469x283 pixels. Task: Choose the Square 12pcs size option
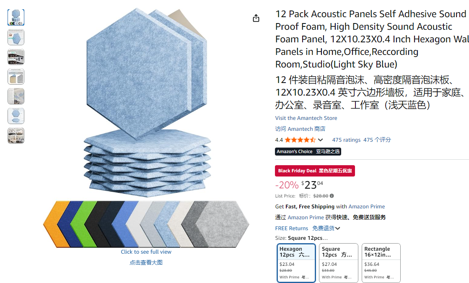(x=339, y=263)
